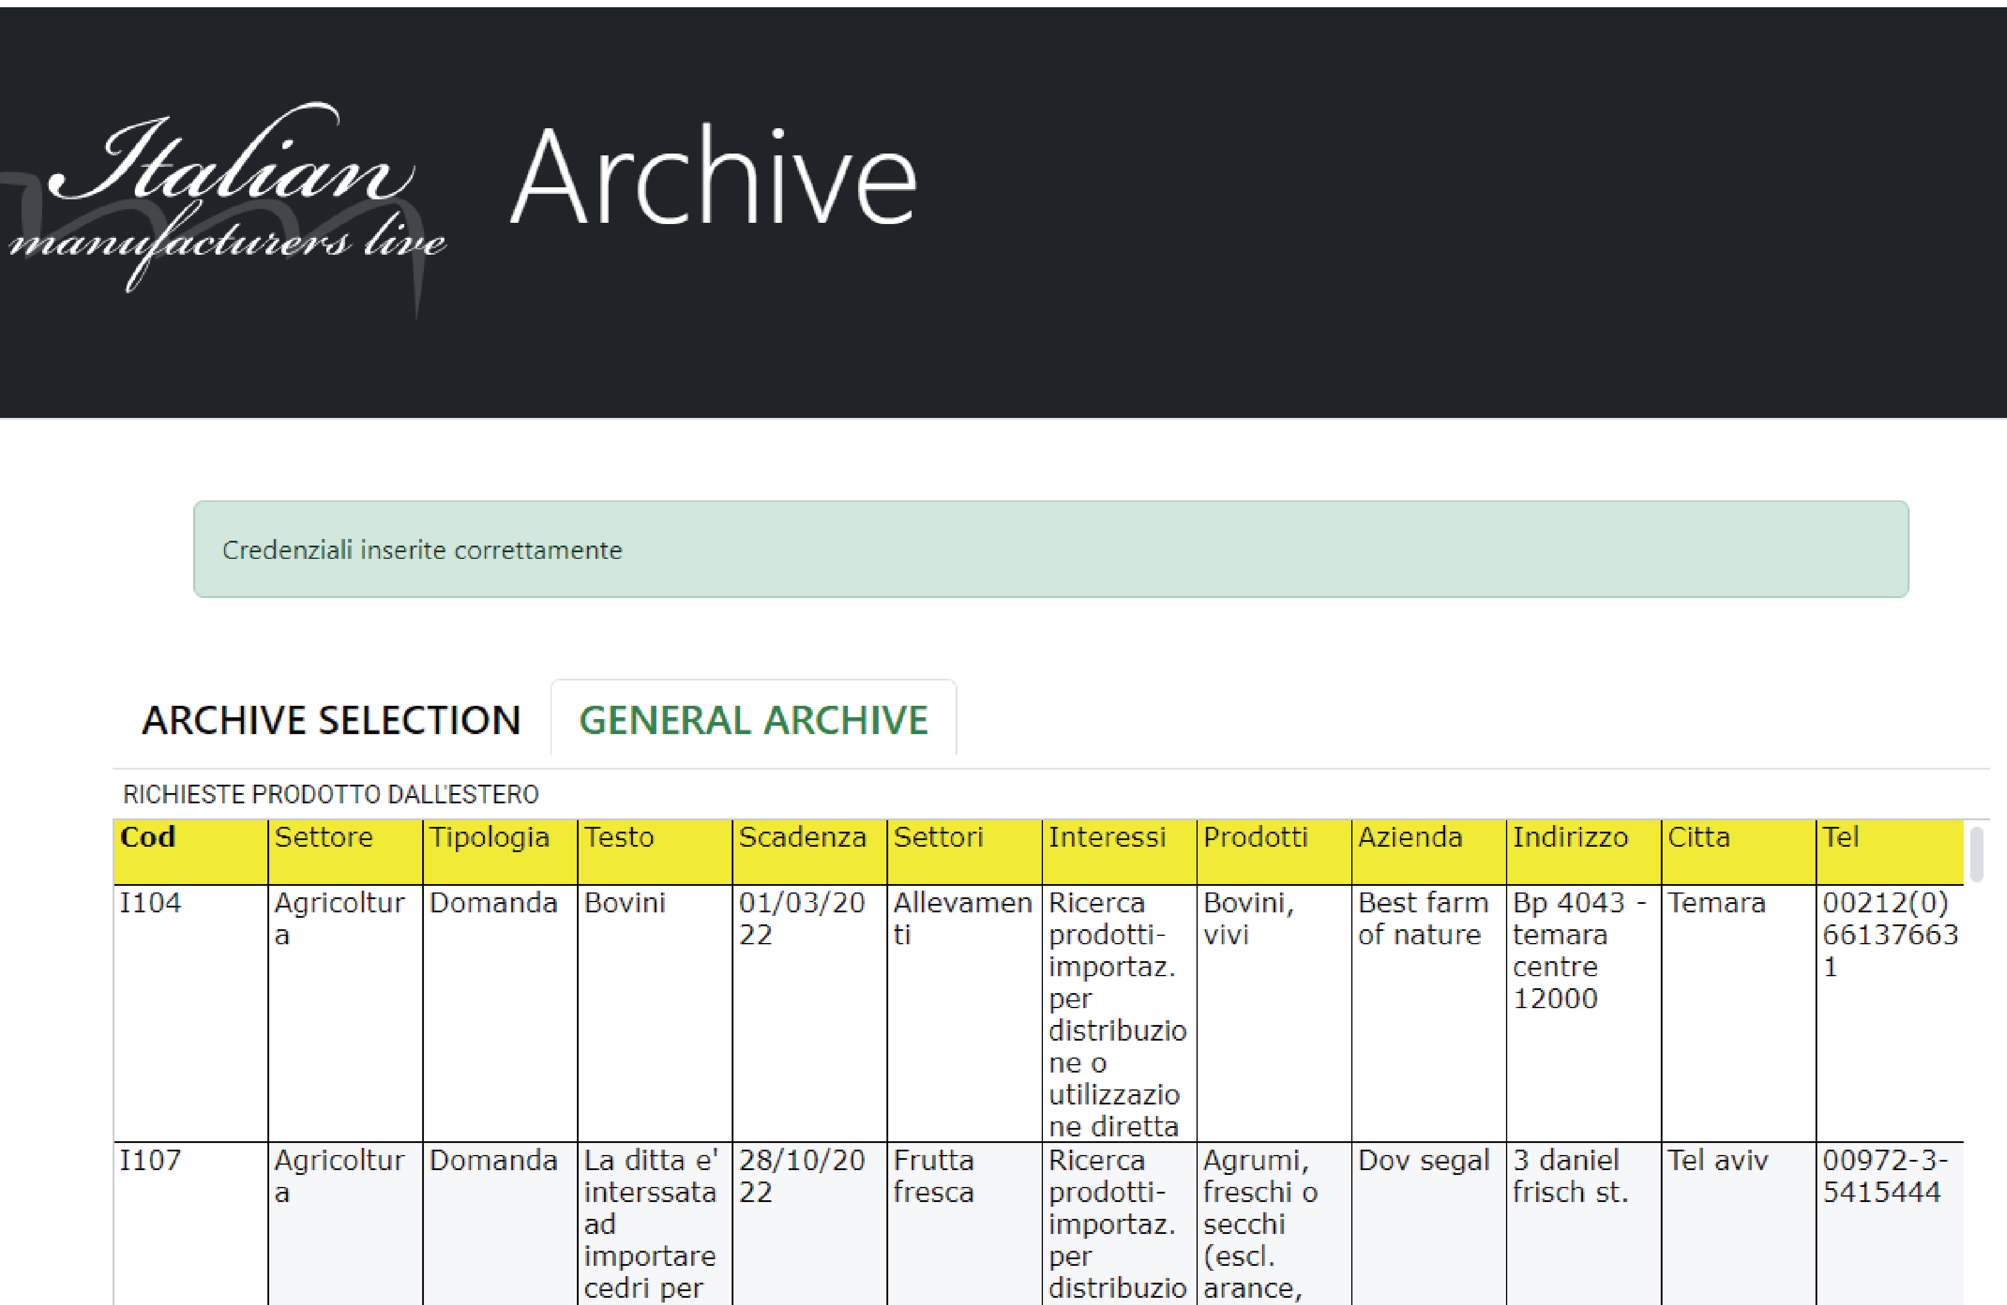Viewport: 2007px width, 1305px height.
Task: Click the Tipologia column header
Action: (500, 852)
